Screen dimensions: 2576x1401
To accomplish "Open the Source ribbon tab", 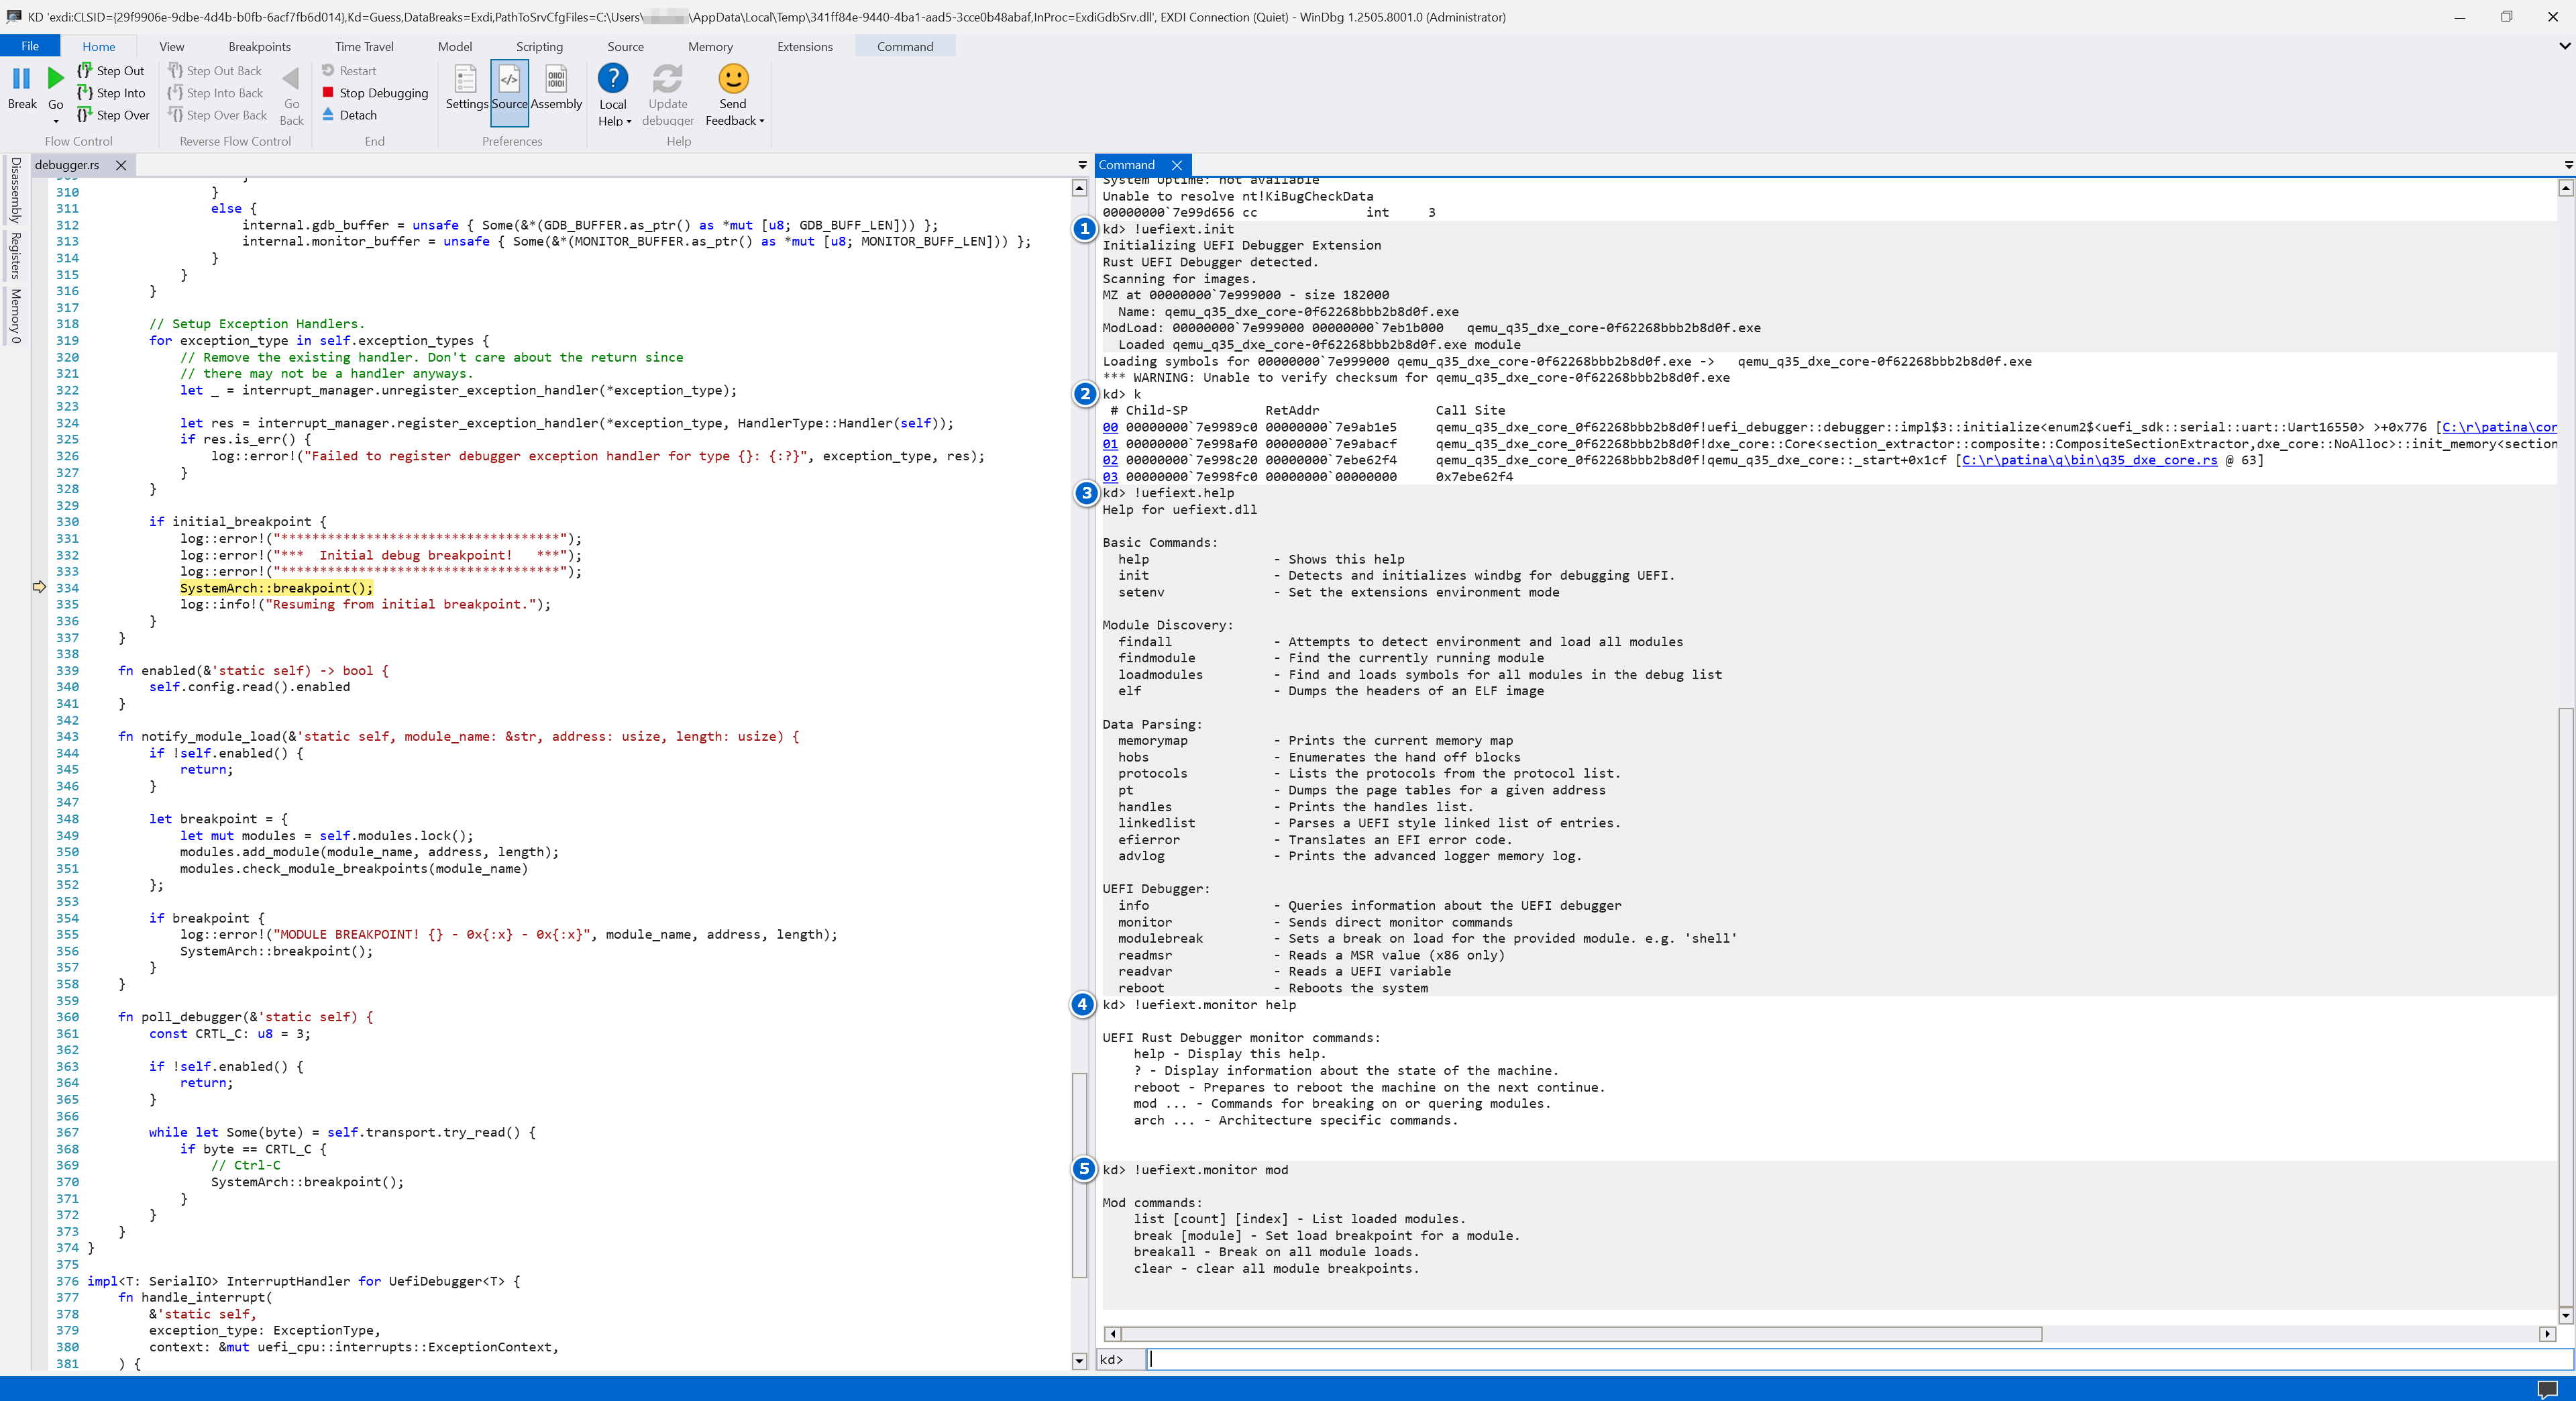I will tap(625, 46).
